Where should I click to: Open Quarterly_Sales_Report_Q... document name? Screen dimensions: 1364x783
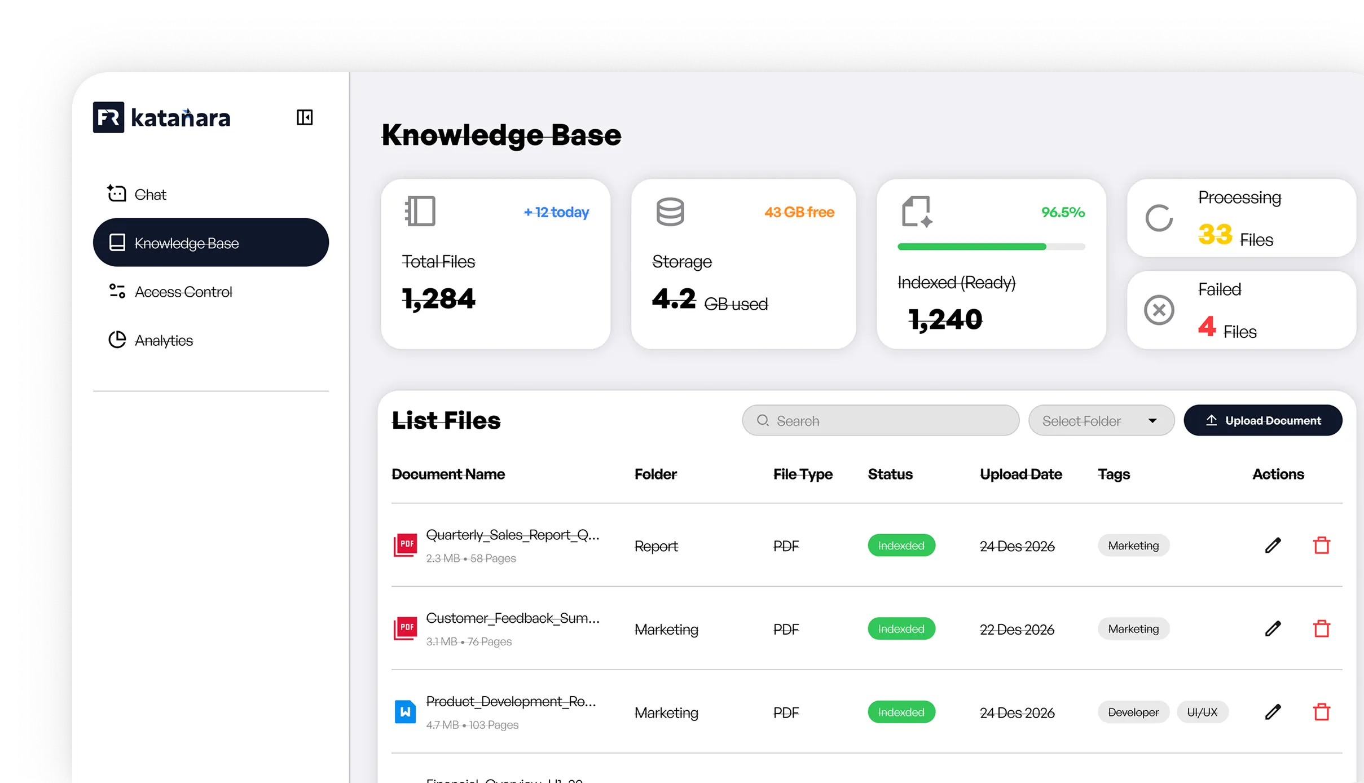(x=513, y=535)
